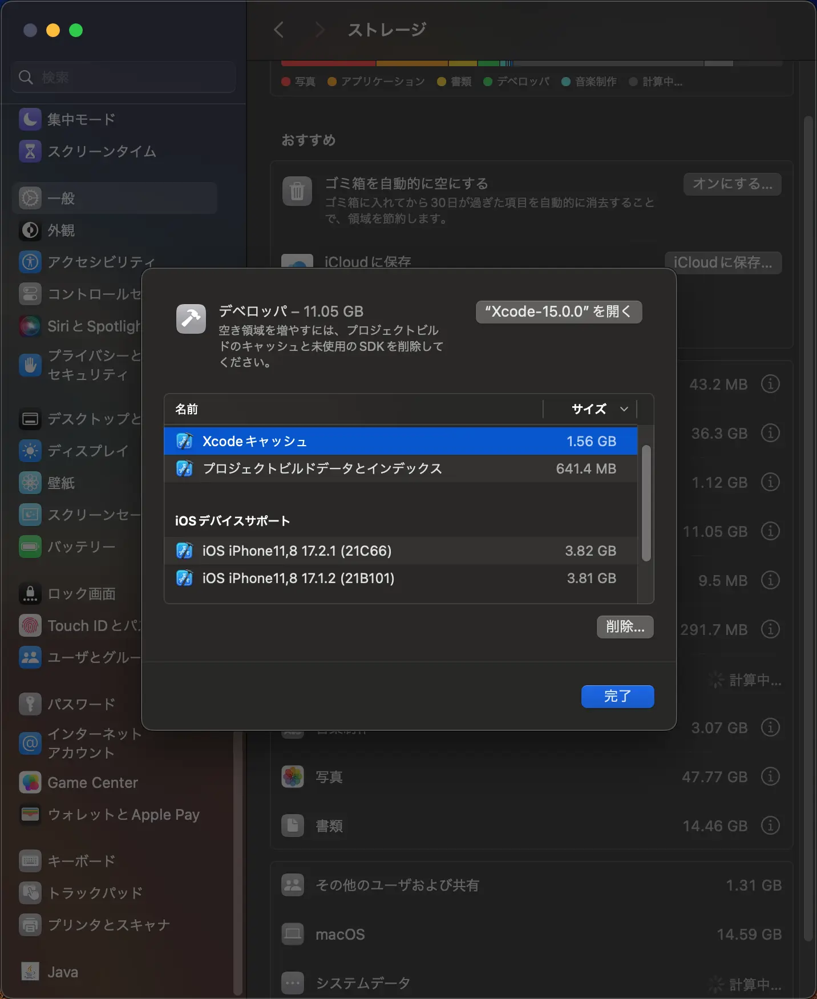Open インターネットアカウント @ icon
The height and width of the screenshot is (999, 817).
[30, 743]
